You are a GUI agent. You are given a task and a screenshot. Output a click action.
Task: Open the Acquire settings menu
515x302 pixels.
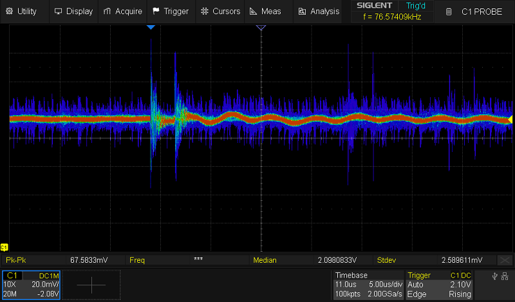pos(123,11)
